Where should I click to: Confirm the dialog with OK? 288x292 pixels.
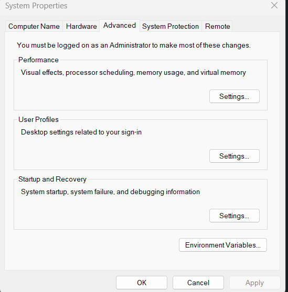tap(142, 283)
